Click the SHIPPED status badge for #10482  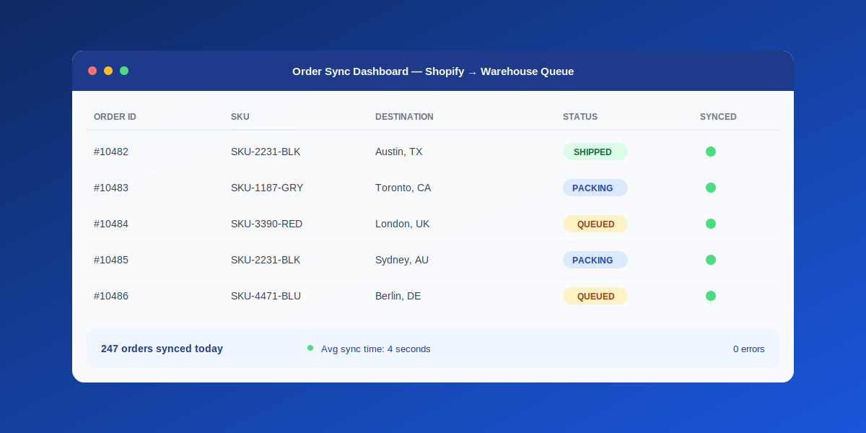(x=595, y=152)
